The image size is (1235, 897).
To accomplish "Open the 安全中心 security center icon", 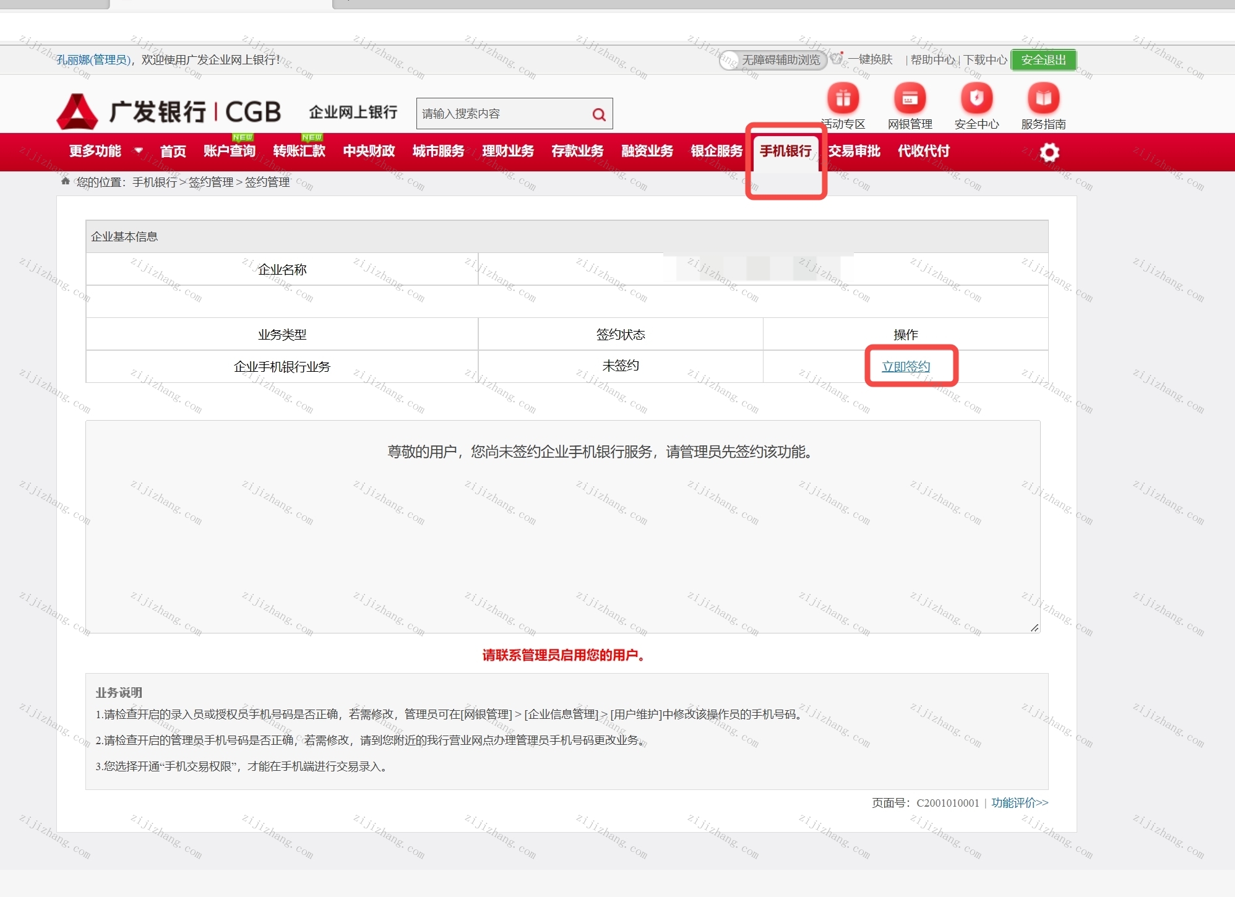I will click(x=976, y=99).
